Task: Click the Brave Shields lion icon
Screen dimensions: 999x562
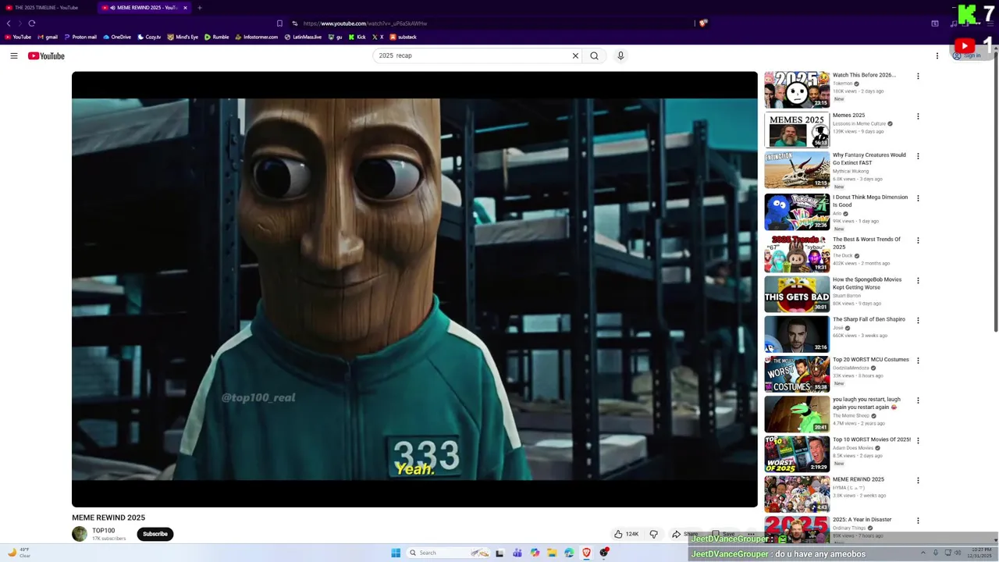Action: pyautogui.click(x=702, y=23)
